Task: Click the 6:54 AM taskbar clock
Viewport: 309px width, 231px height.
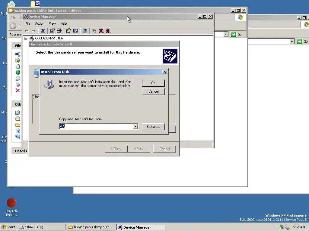Action: (299, 227)
